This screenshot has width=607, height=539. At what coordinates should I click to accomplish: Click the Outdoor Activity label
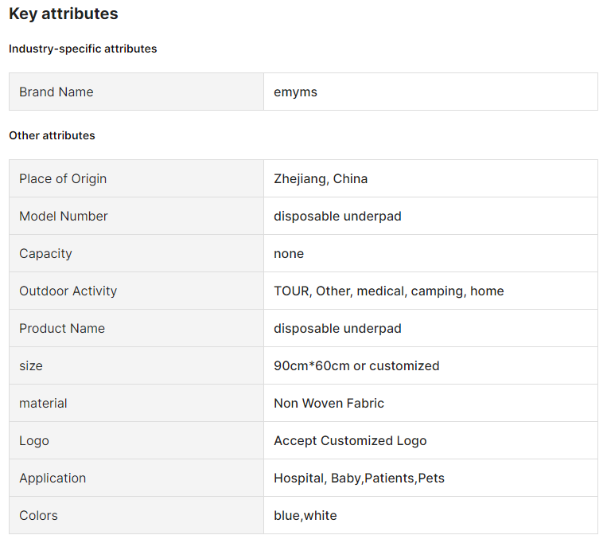pyautogui.click(x=68, y=291)
